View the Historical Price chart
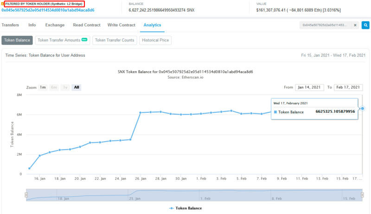Screen dimensions: 371x214 tap(155, 40)
